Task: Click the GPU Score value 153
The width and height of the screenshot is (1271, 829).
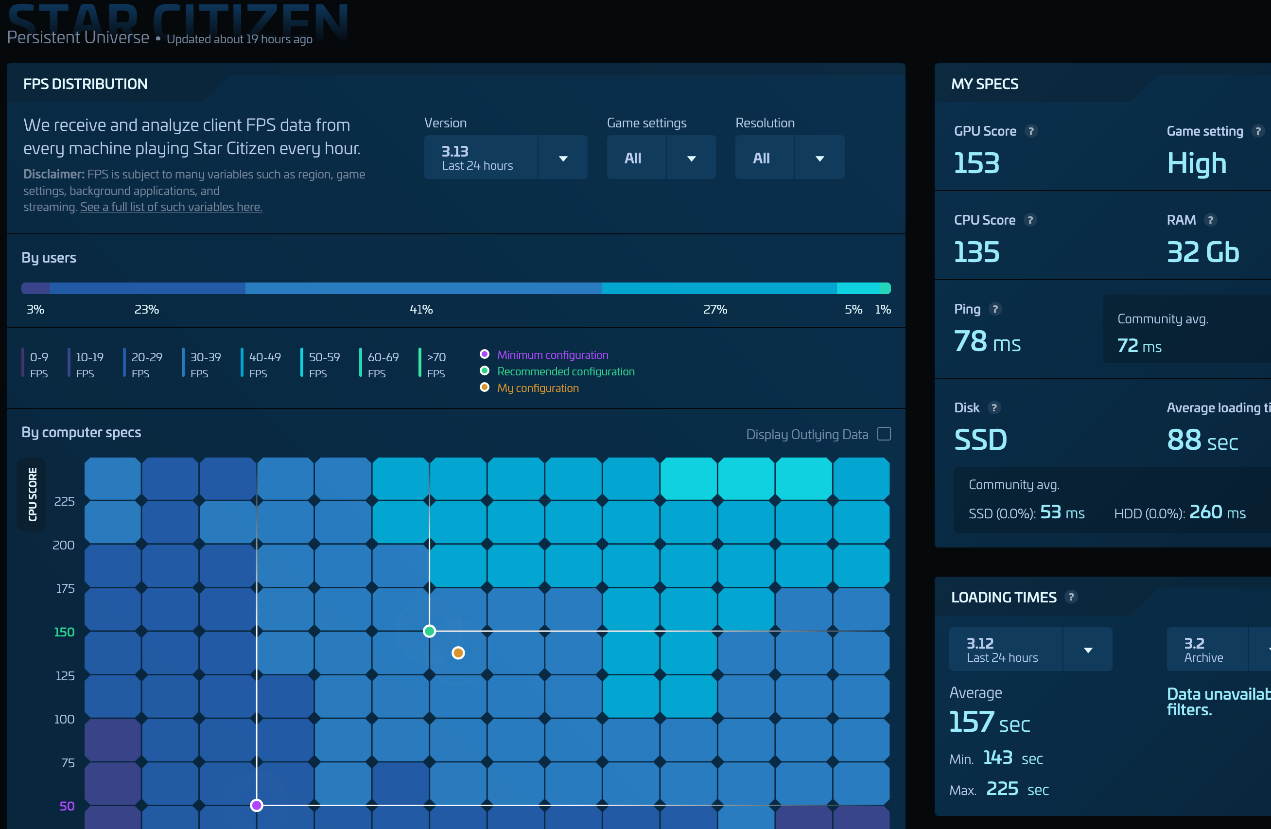Action: coord(976,163)
